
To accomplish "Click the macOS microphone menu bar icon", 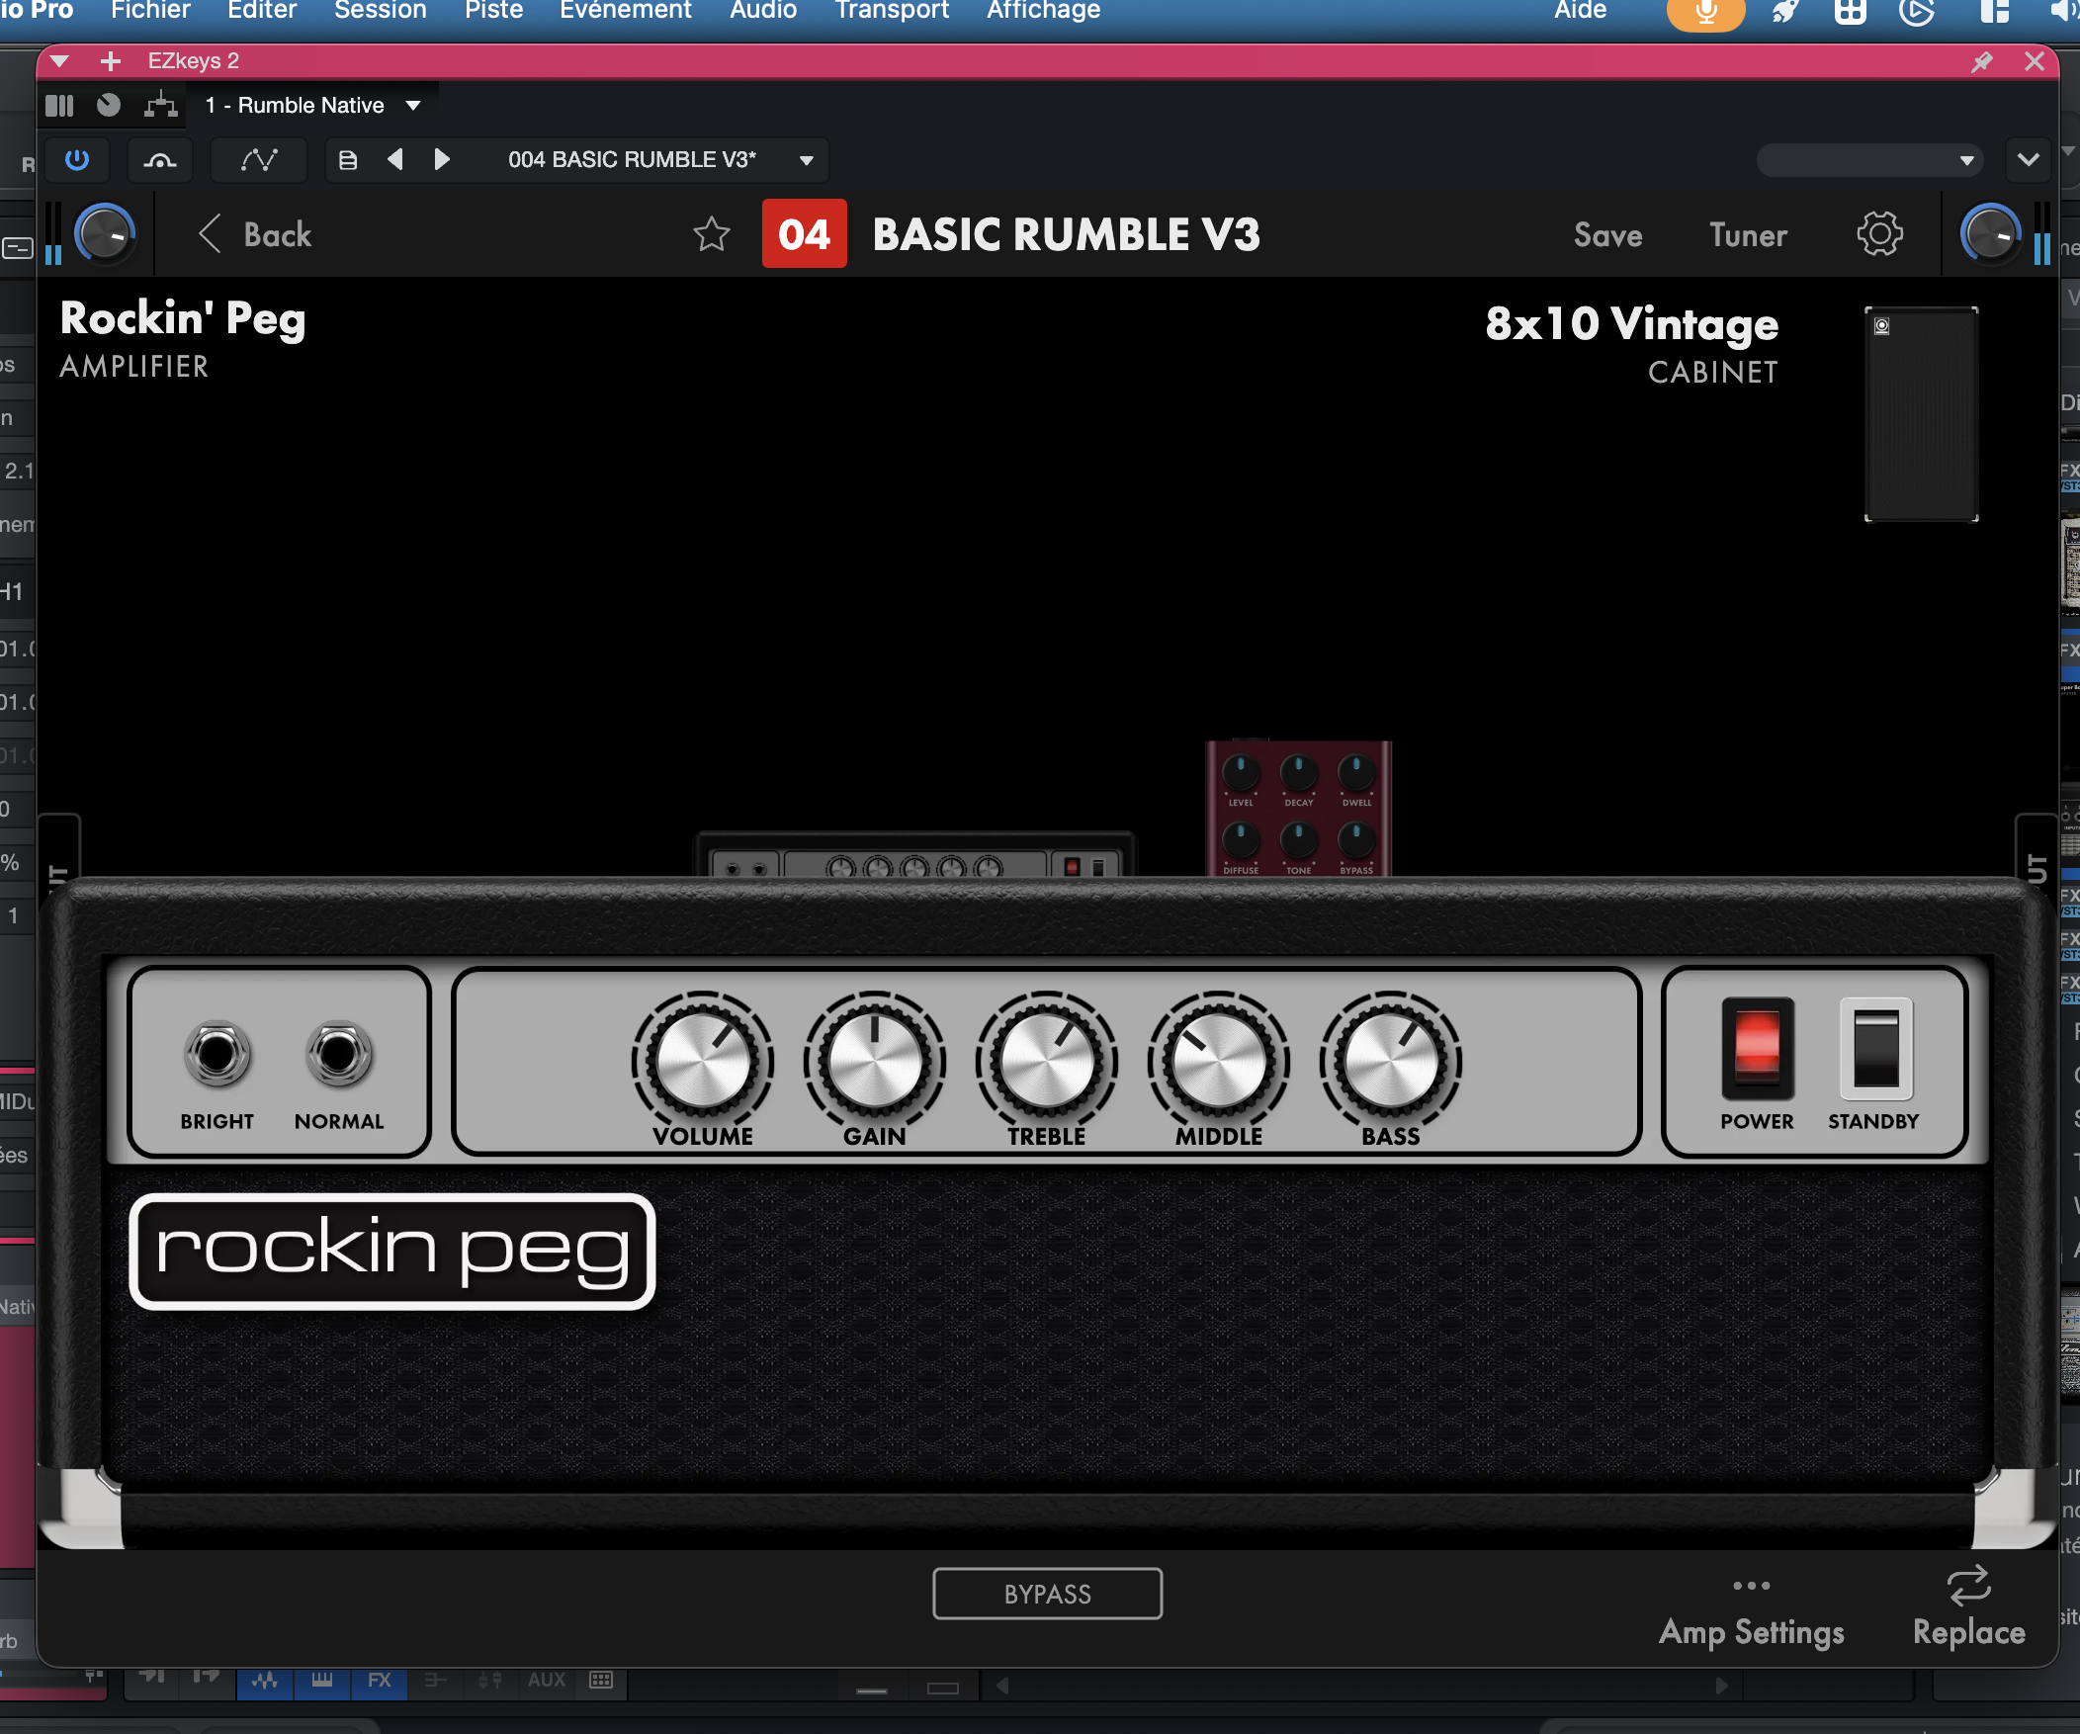I will point(1704,12).
